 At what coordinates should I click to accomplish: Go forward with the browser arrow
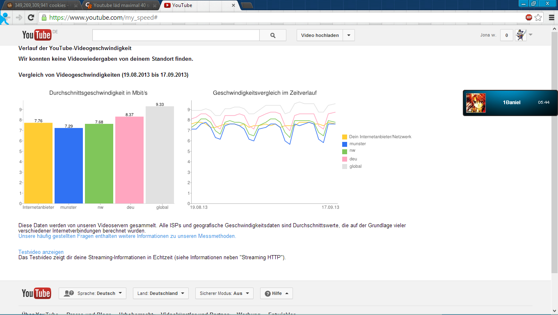[x=19, y=18]
